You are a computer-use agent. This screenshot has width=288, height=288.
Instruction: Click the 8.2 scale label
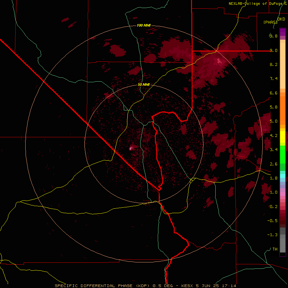(274, 64)
